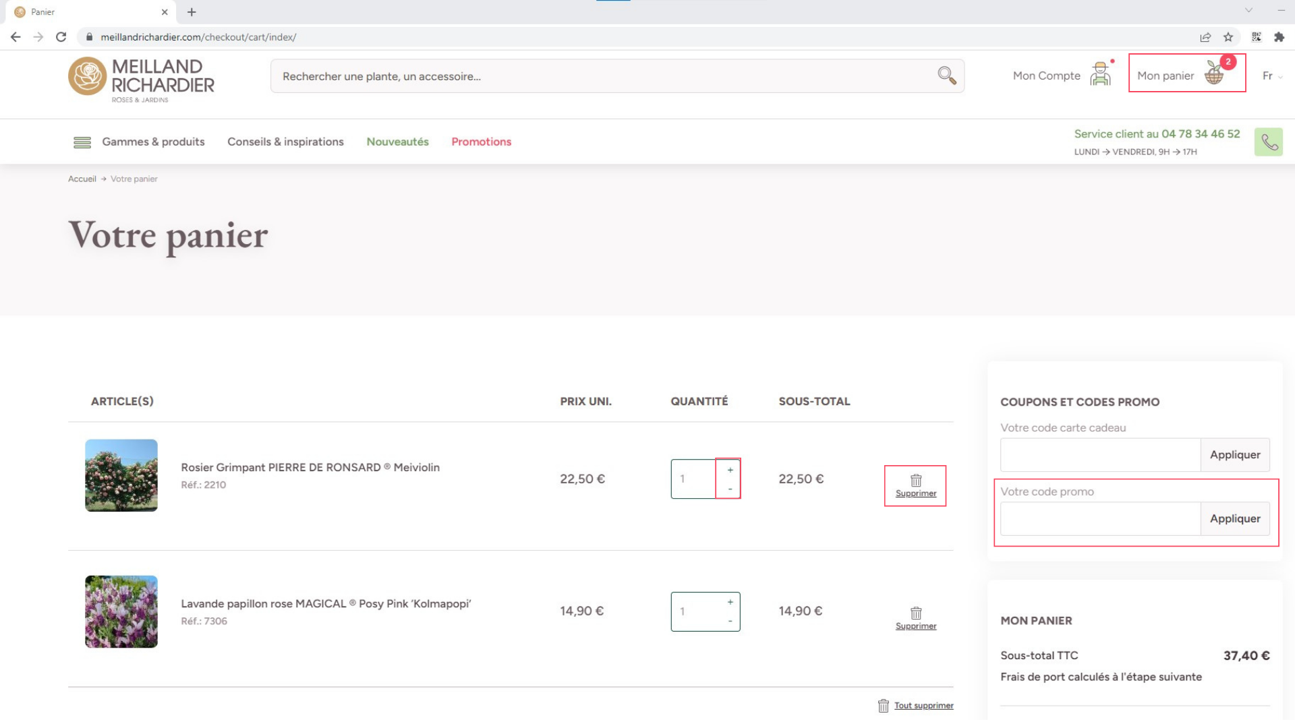This screenshot has width=1295, height=728.
Task: Increase quantity of Lavande papillon rose
Action: click(x=730, y=602)
